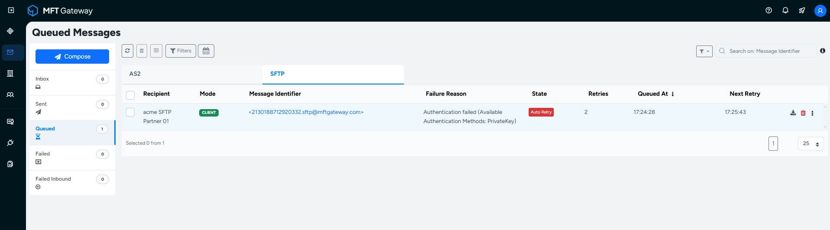Click the search info icon
This screenshot has width=830, height=230.
coord(823,51)
